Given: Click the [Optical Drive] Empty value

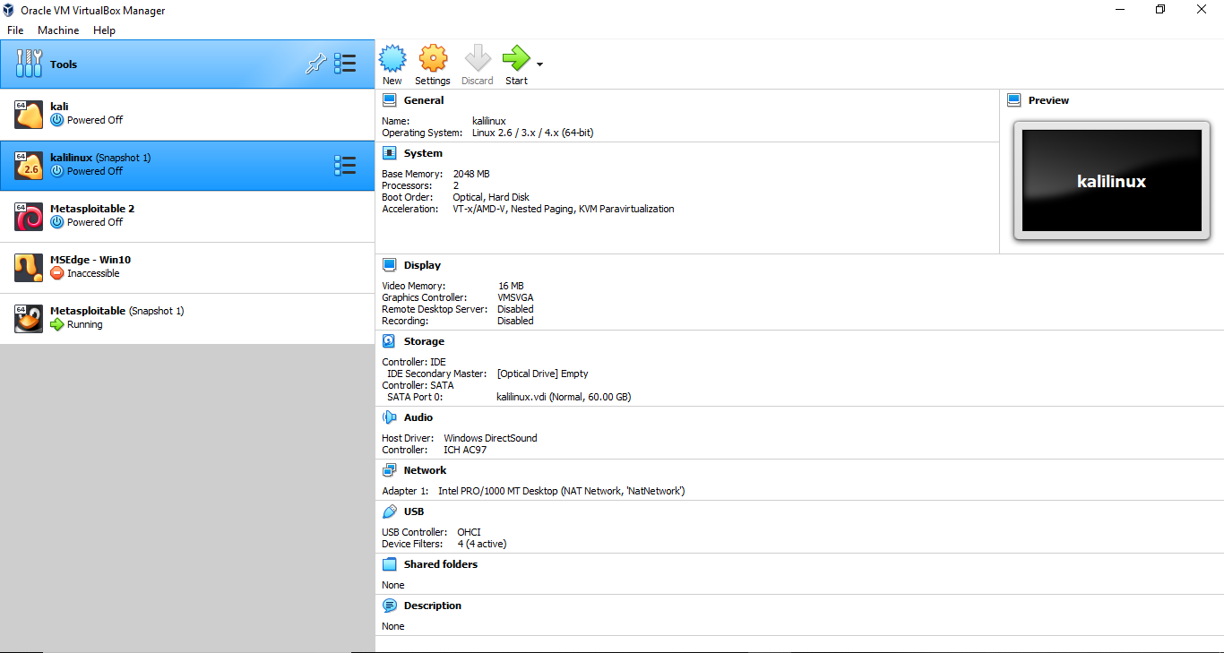Looking at the screenshot, I should click(x=543, y=374).
